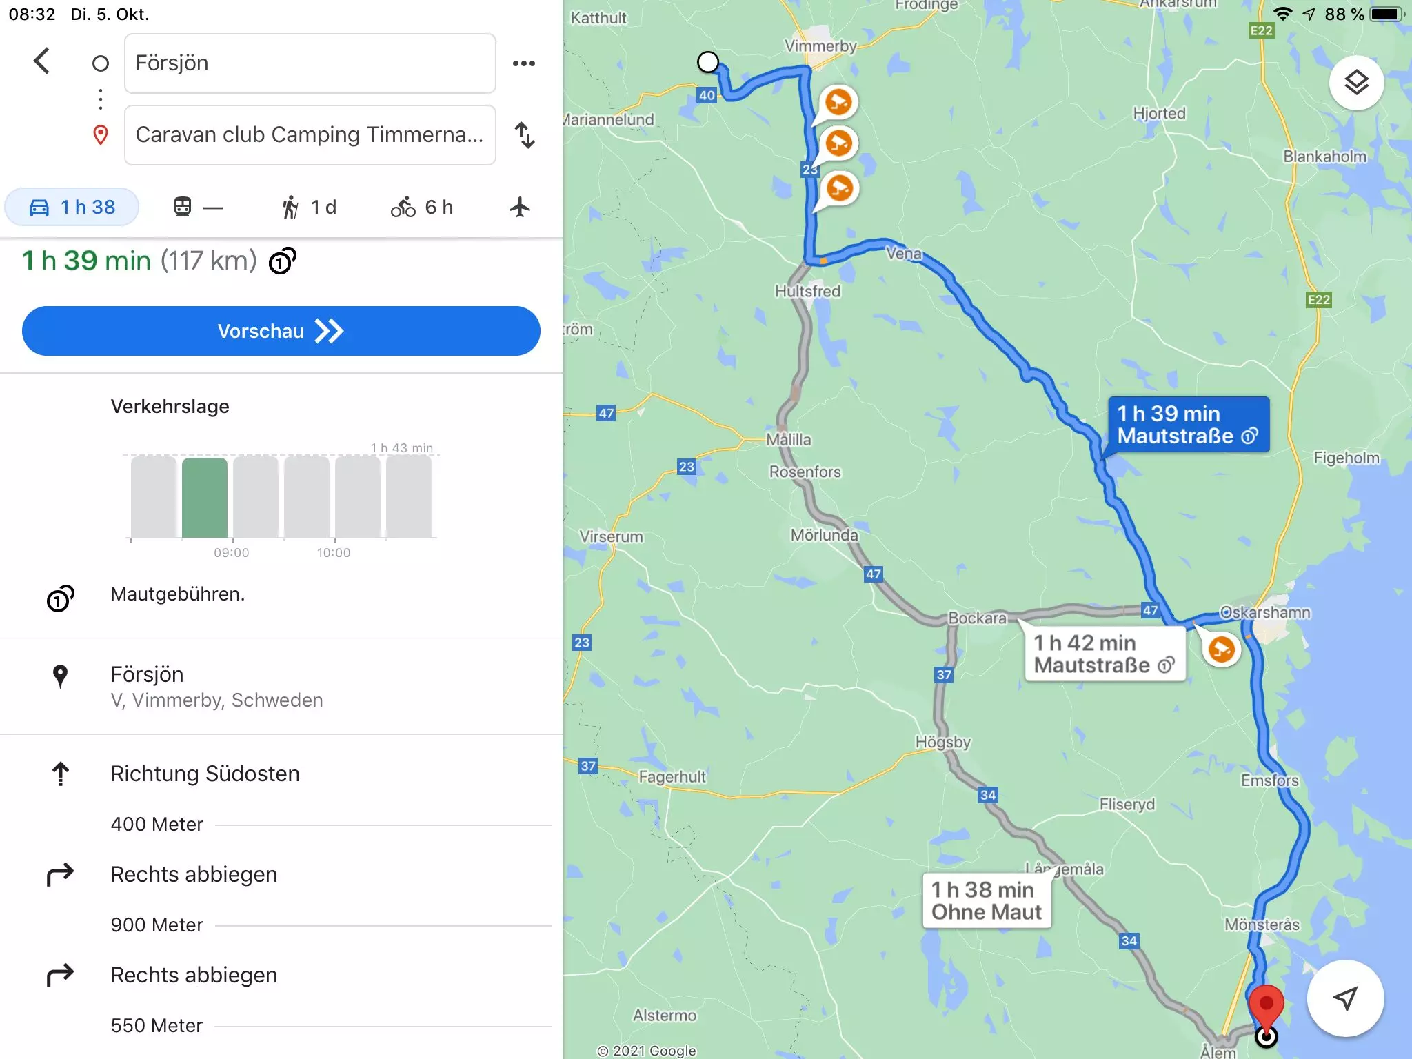
Task: Start the Vorschau route preview
Action: click(281, 331)
